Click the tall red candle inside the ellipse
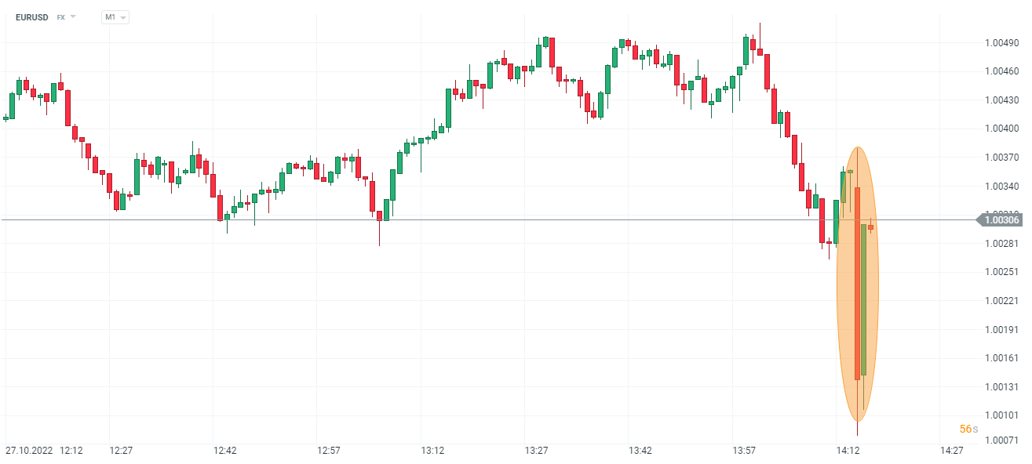1032x464 pixels. [x=858, y=282]
